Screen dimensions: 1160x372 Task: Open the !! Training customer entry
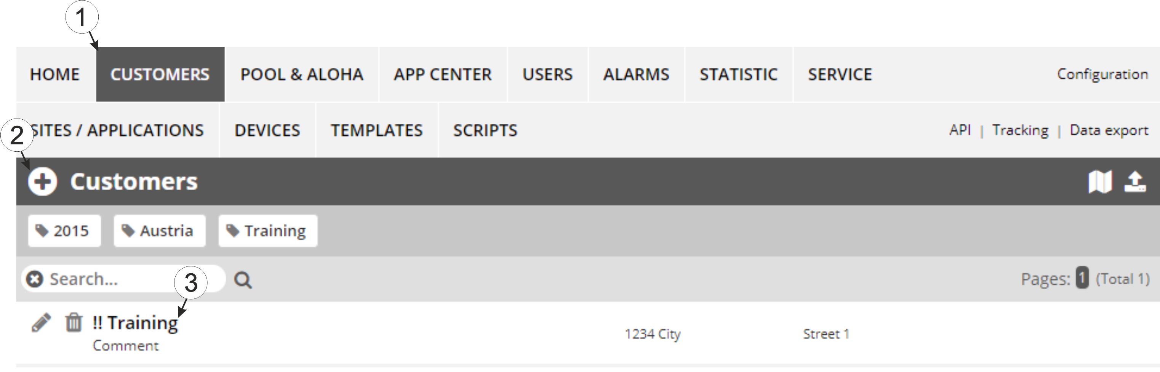point(135,323)
